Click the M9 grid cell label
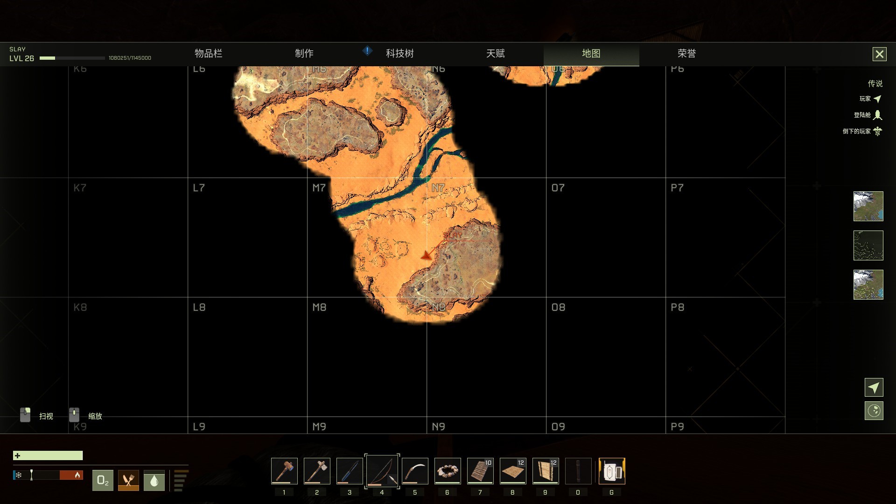The image size is (896, 504). click(x=319, y=427)
